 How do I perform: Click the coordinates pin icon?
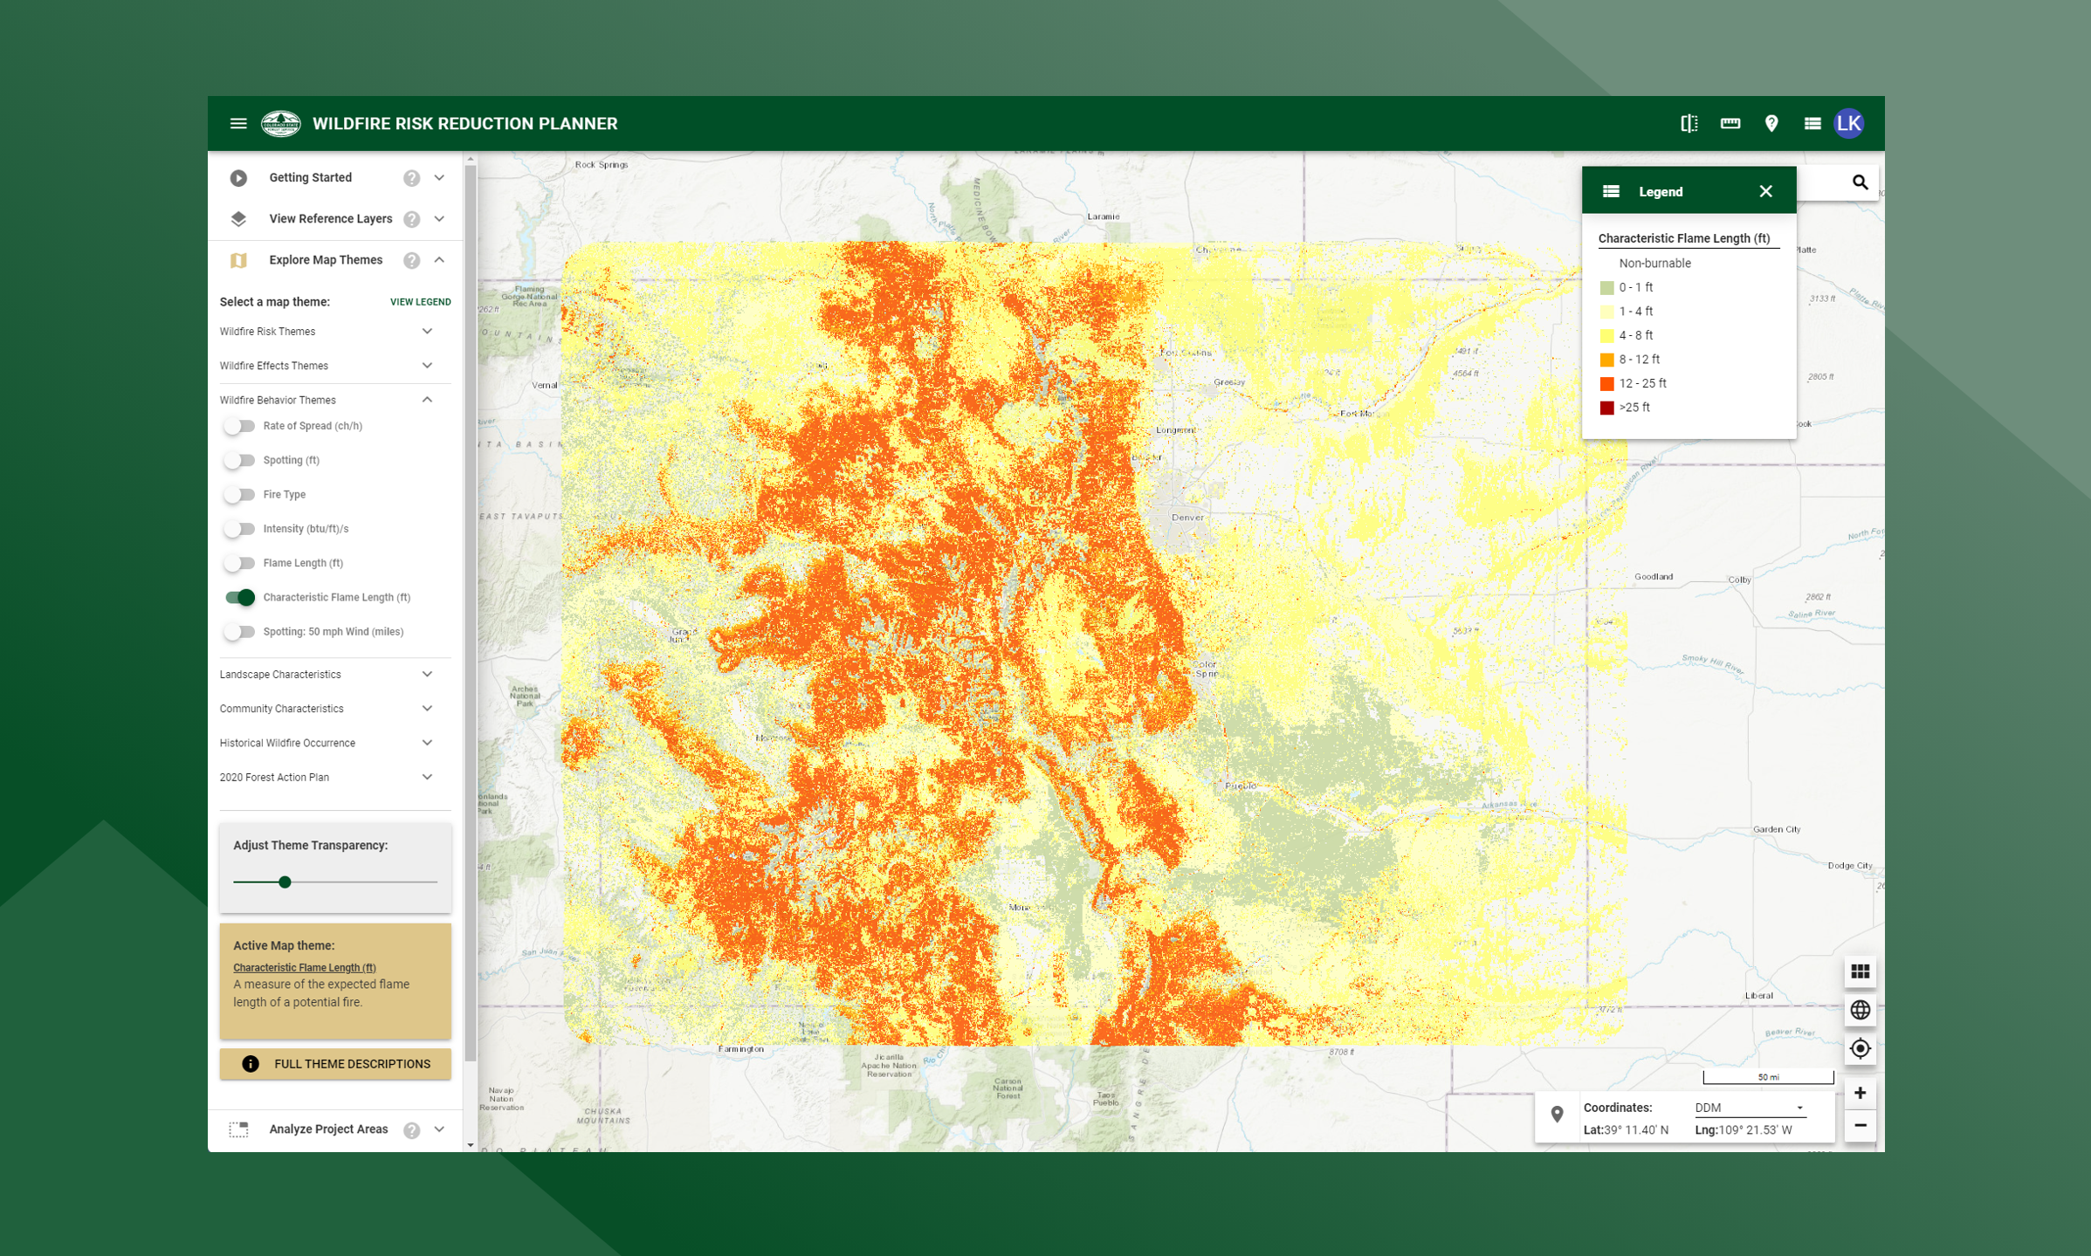1557,1115
